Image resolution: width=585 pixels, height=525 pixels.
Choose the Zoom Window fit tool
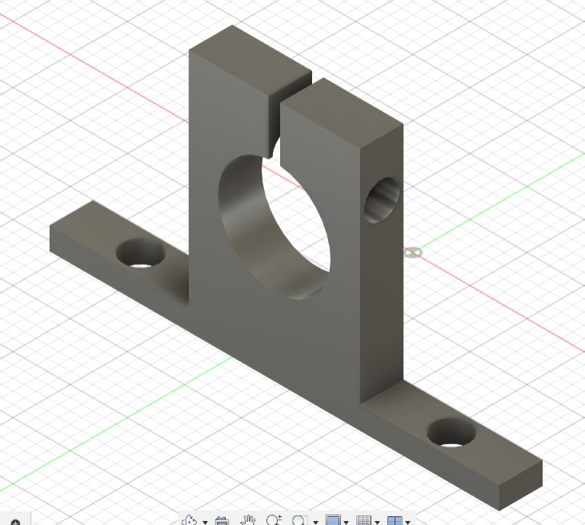pyautogui.click(x=299, y=520)
